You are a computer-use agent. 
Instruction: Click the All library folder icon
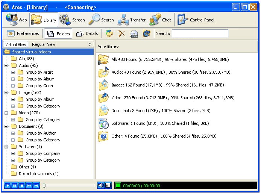tap(103, 59)
